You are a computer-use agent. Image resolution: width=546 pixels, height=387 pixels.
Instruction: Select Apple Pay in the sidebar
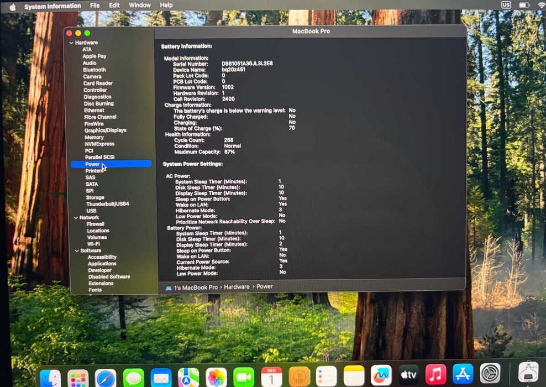[95, 56]
